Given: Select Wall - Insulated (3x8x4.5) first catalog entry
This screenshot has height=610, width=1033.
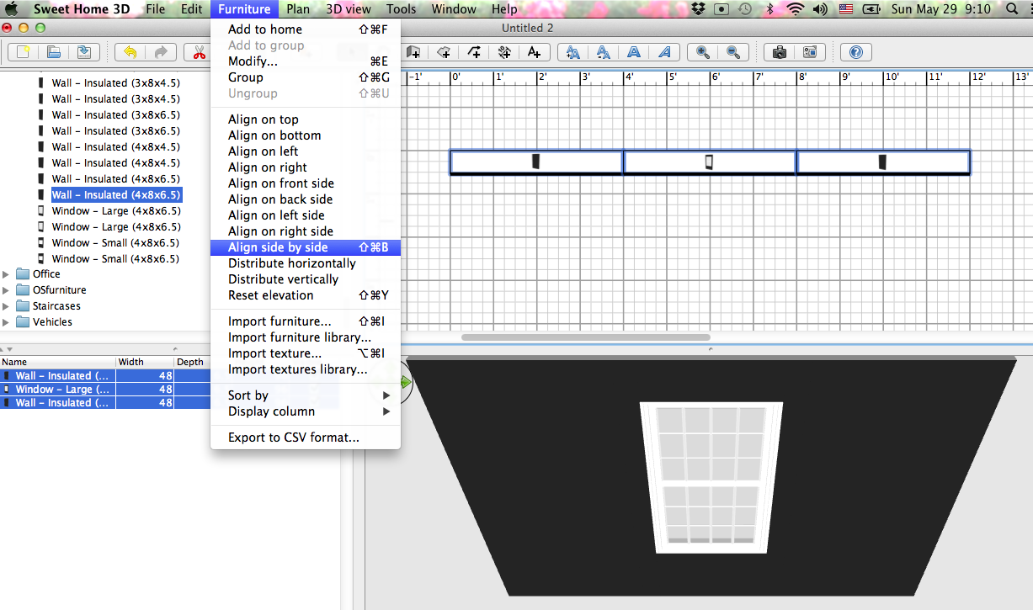Looking at the screenshot, I should pos(115,83).
